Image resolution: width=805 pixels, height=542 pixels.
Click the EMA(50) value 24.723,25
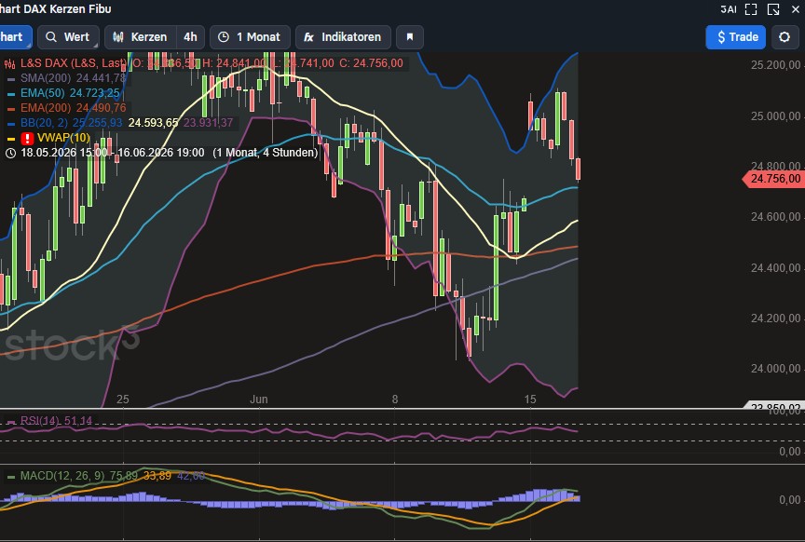94,93
